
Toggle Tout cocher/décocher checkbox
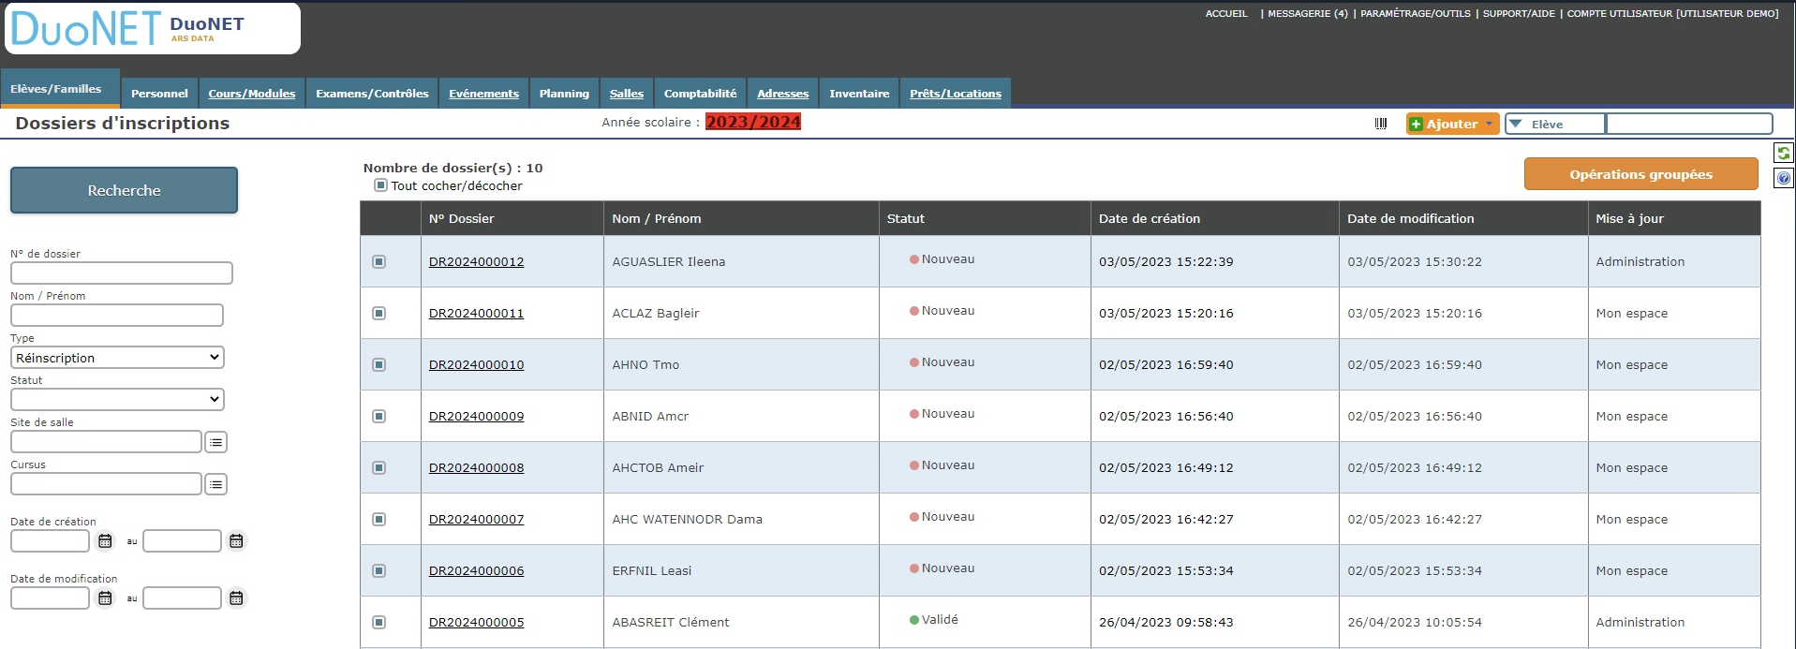(x=380, y=185)
